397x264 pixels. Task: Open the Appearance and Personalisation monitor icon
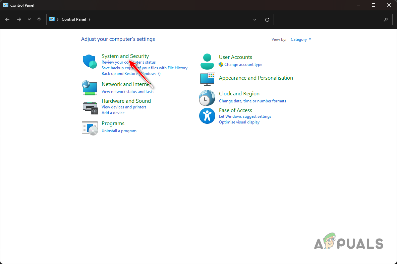click(207, 80)
